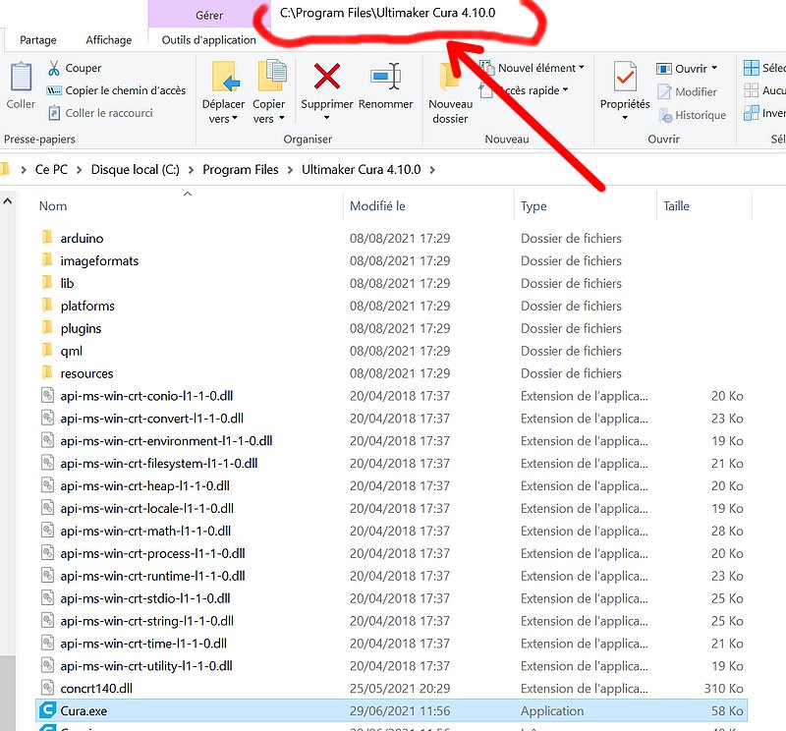The image size is (786, 731).
Task: Click api-ms-win-crt-stdio-l1-1-0.dll file icon
Action: pos(47,597)
